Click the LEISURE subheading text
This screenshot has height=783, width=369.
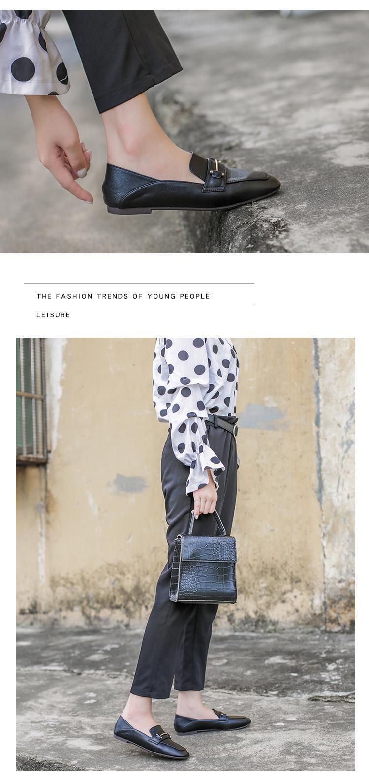click(x=53, y=315)
